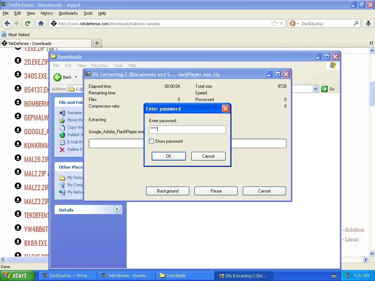Click Cancel in the Enter password dialog
Viewport: 375px width, 281px height.
(208, 156)
